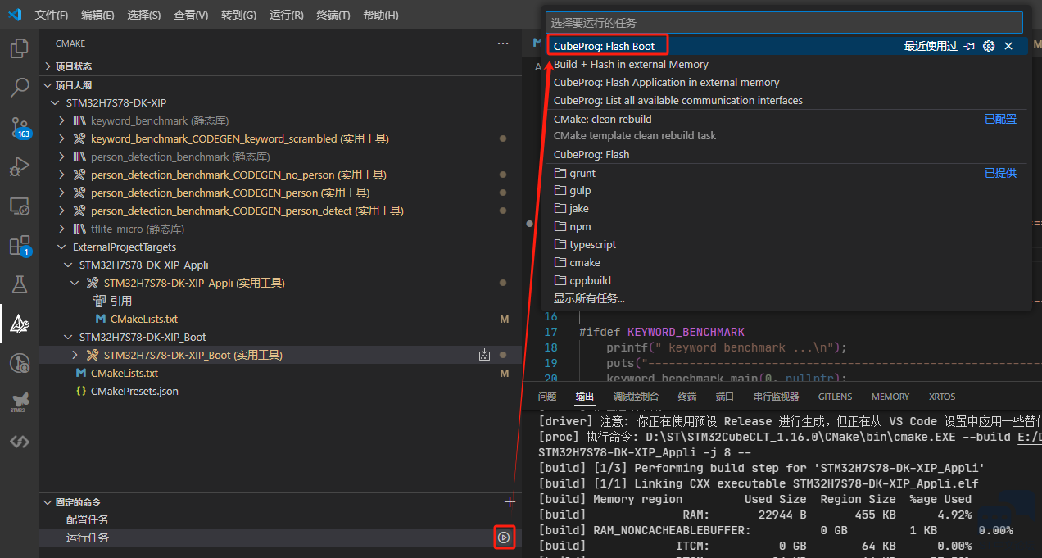Open the 文件(F) menu
The height and width of the screenshot is (558, 1042).
tap(52, 16)
